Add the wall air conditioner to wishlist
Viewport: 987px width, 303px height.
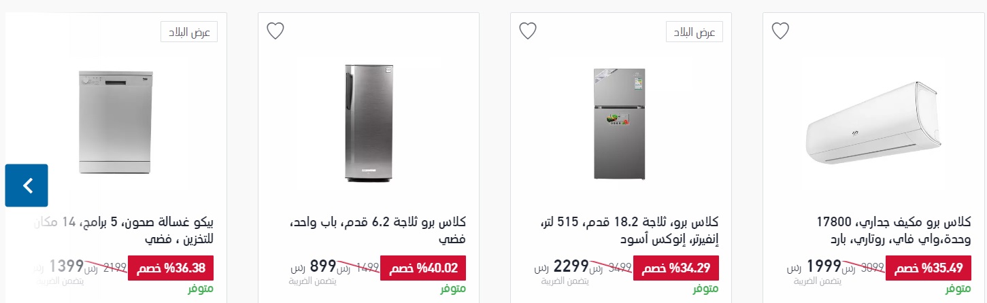pos(780,31)
